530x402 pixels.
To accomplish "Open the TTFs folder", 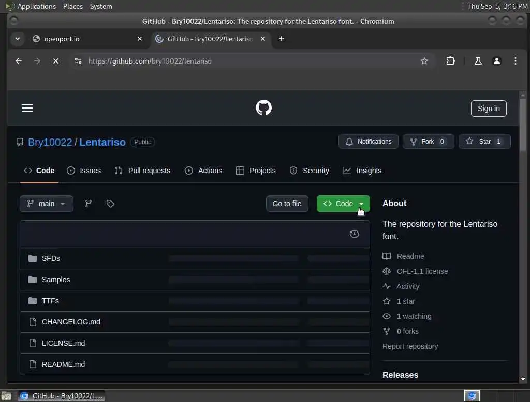I will [50, 301].
